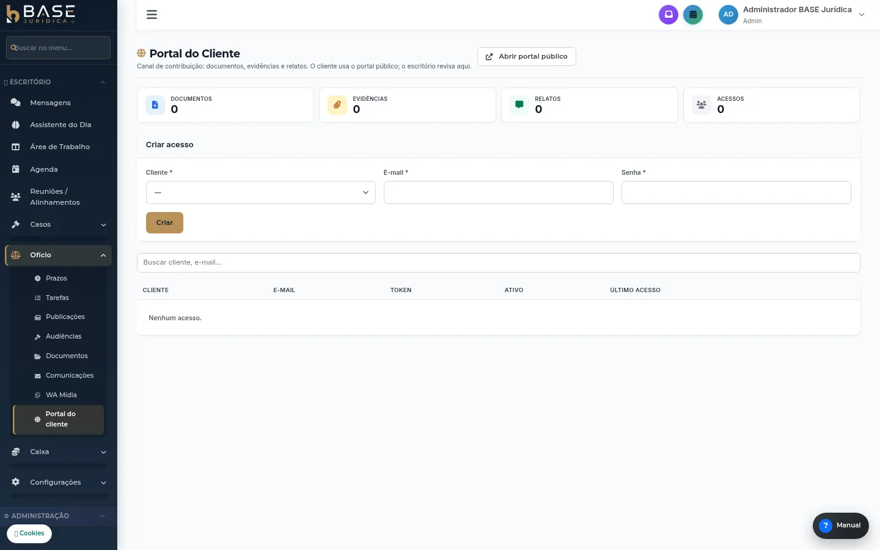
Task: Click the Senha input field
Action: (x=736, y=193)
